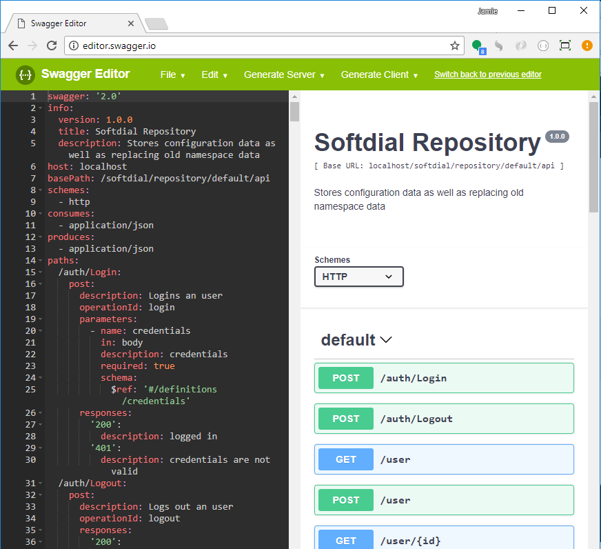Fold the /auth/Logout block at line 31
Screen dimensions: 601x549
coord(40,483)
